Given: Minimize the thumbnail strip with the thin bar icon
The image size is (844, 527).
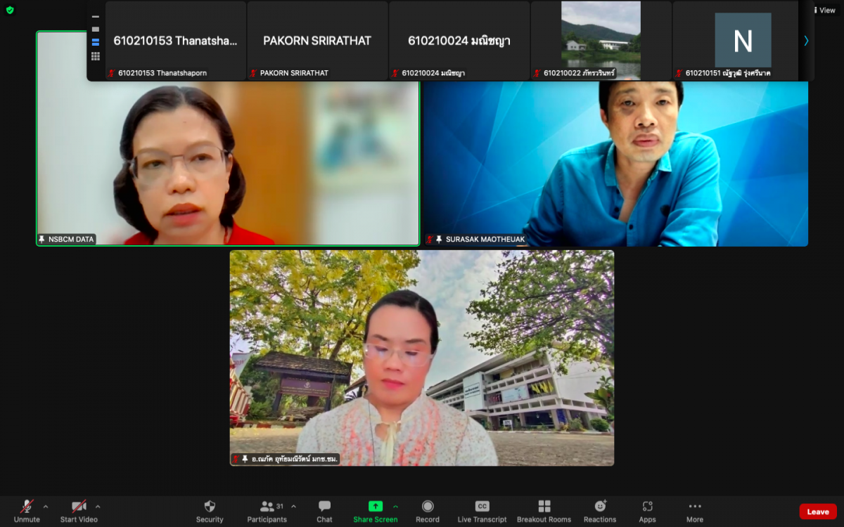Looking at the screenshot, I should 96,16.
